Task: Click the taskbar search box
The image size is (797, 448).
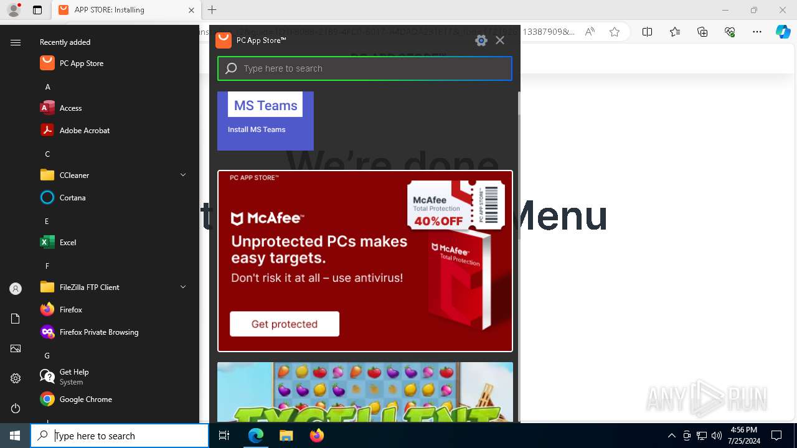Action: (120, 436)
